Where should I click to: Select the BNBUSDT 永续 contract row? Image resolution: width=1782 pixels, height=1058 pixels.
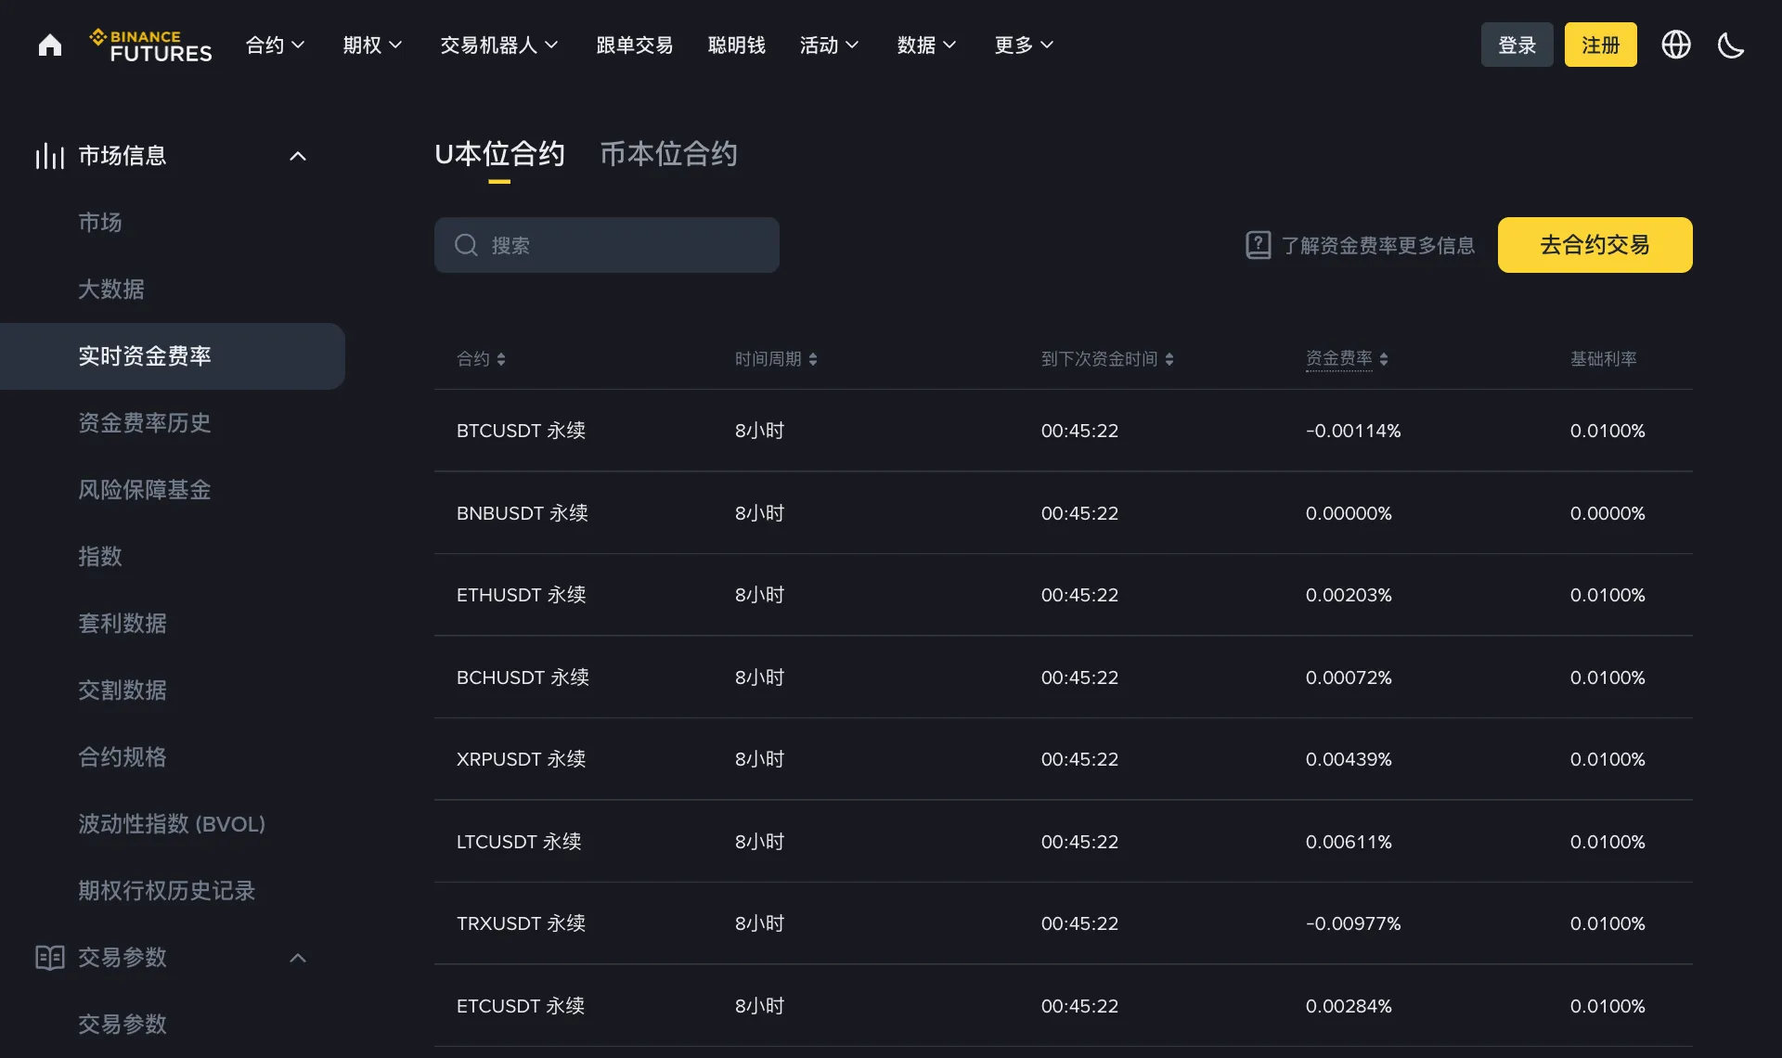pyautogui.click(x=1064, y=513)
